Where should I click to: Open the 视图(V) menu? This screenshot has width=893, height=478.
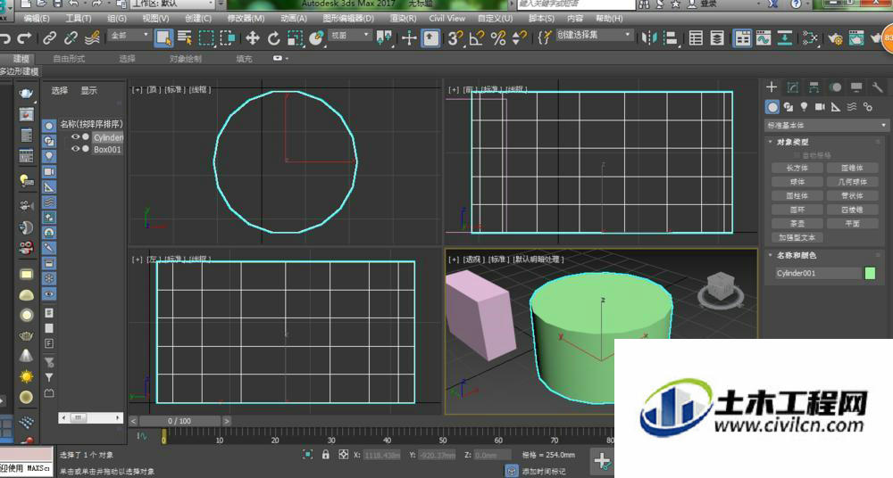(155, 18)
